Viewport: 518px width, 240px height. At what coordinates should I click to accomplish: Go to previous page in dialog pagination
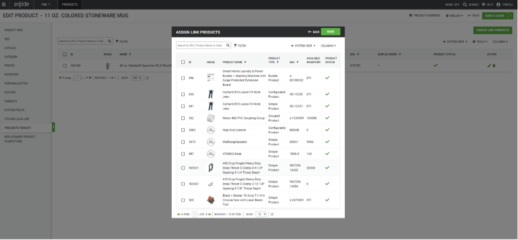[182, 214]
